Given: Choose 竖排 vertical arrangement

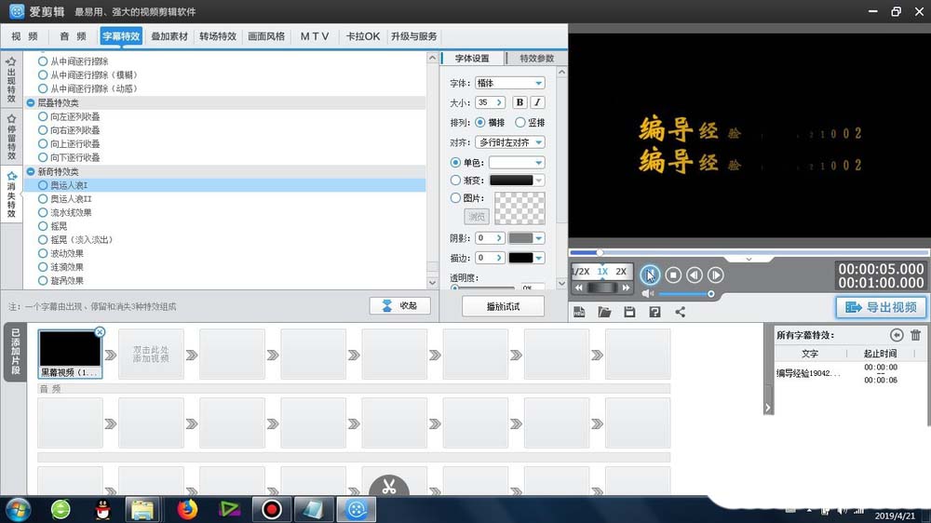Looking at the screenshot, I should pos(520,122).
